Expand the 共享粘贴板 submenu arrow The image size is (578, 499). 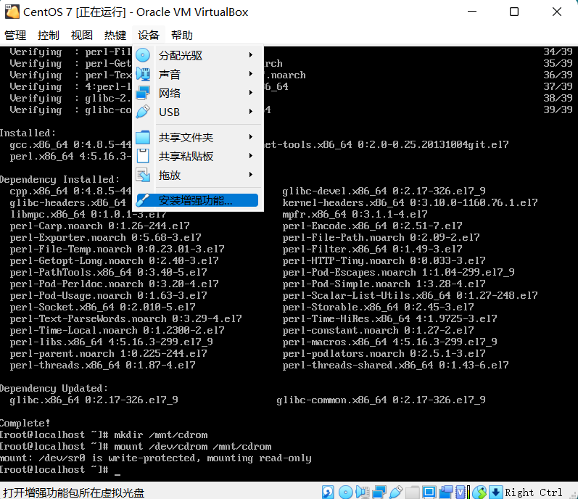[x=251, y=155]
